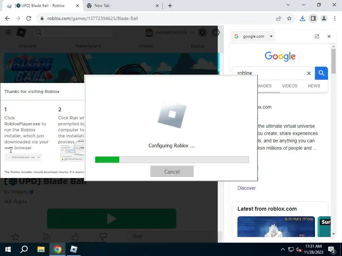The height and width of the screenshot is (256, 342).
Task: Open Windows taskbar search
Action: pos(24,249)
